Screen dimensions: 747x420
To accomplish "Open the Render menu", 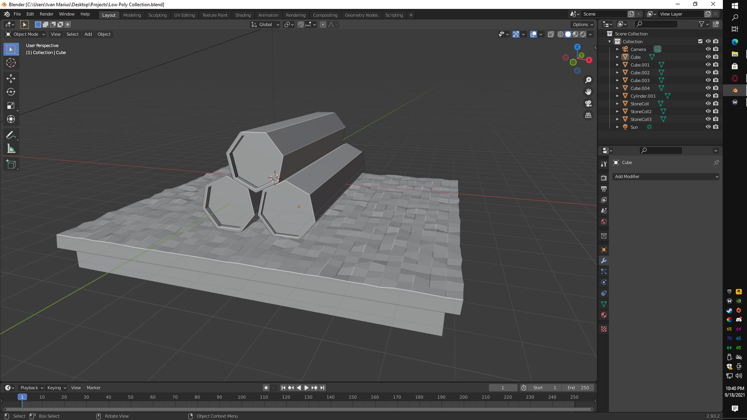I will (x=46, y=14).
